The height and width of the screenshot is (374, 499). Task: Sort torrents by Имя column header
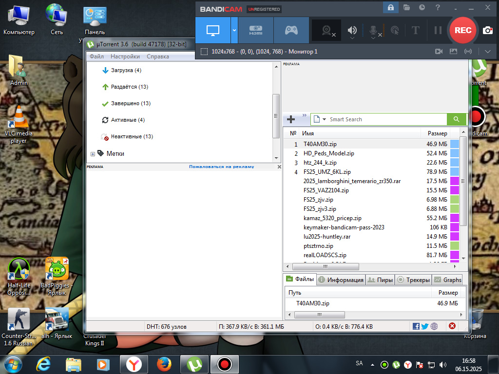point(360,133)
